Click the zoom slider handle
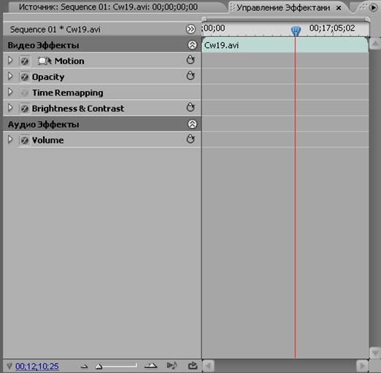Image resolution: width=381 pixels, height=373 pixels. coord(99,366)
